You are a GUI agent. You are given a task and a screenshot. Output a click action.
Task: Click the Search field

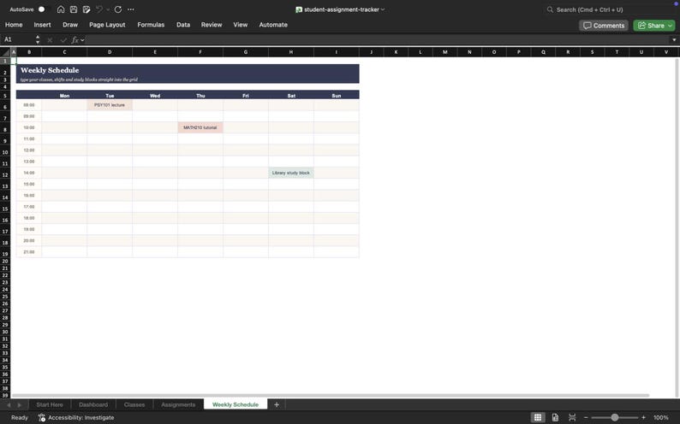point(607,9)
